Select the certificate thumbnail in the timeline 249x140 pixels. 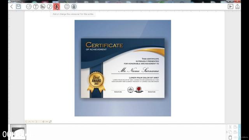18,132
